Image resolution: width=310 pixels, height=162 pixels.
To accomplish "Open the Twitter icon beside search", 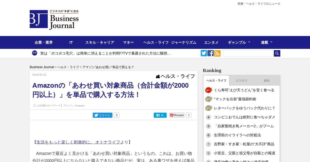I will [x=204, y=53].
